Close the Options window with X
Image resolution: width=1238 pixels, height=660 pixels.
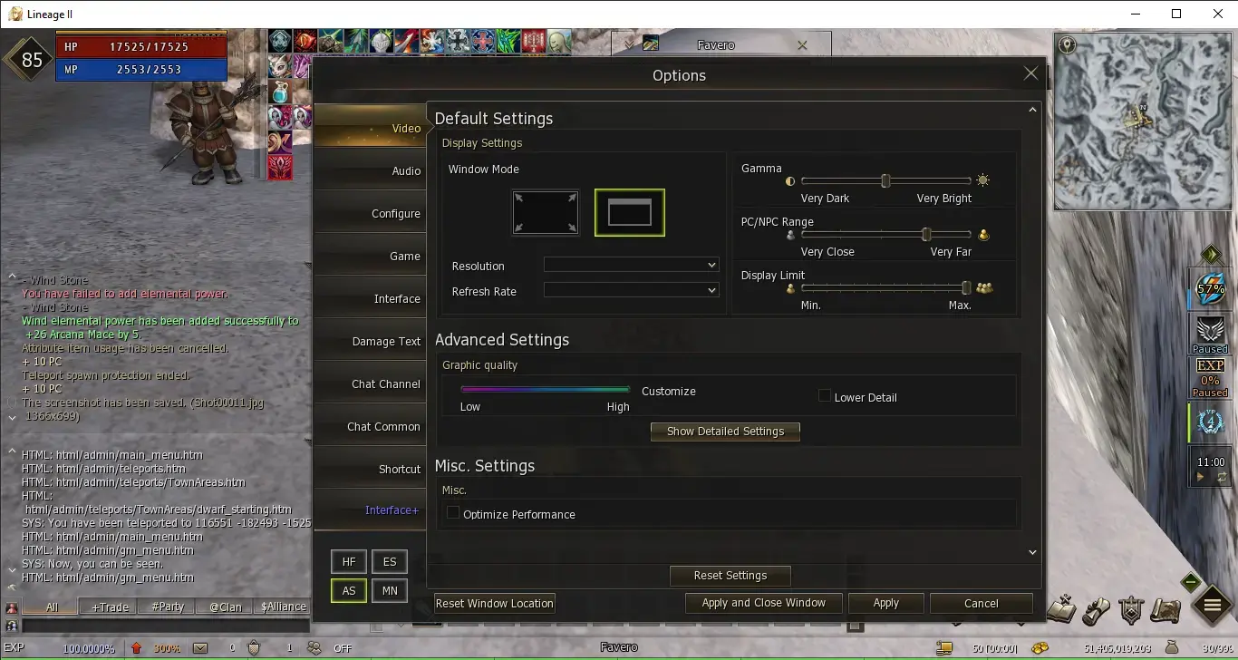click(1030, 74)
